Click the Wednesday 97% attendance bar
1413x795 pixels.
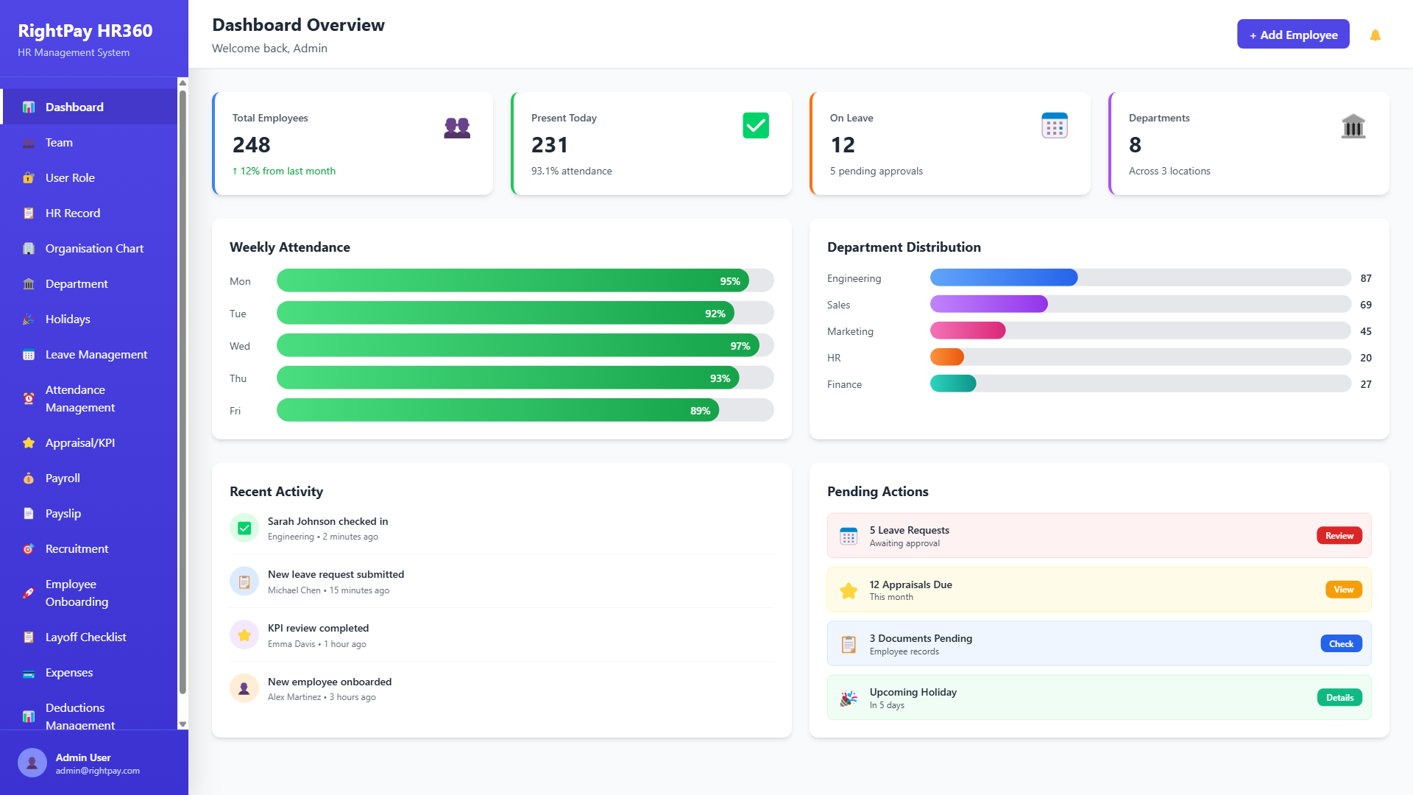(x=517, y=346)
